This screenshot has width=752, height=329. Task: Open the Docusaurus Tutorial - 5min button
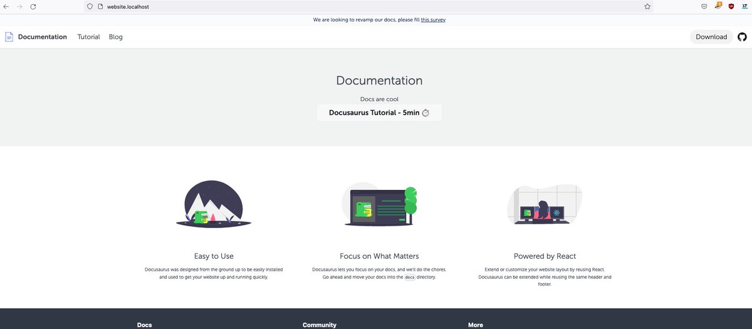pos(379,113)
